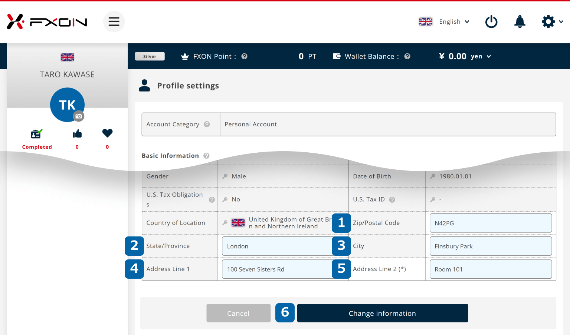Image resolution: width=570 pixels, height=335 pixels.
Task: Open the hamburger navigation menu
Action: 114,21
